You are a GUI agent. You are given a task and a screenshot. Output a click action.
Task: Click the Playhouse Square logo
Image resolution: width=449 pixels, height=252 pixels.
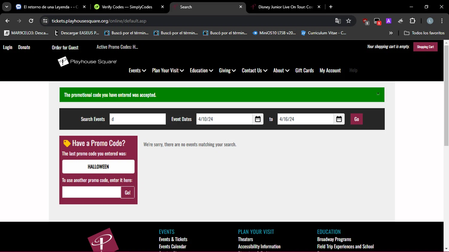(87, 61)
